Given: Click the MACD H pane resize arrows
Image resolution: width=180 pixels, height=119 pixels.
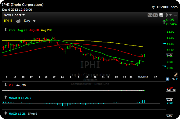Looking at the screenshot, I should 6,97.
